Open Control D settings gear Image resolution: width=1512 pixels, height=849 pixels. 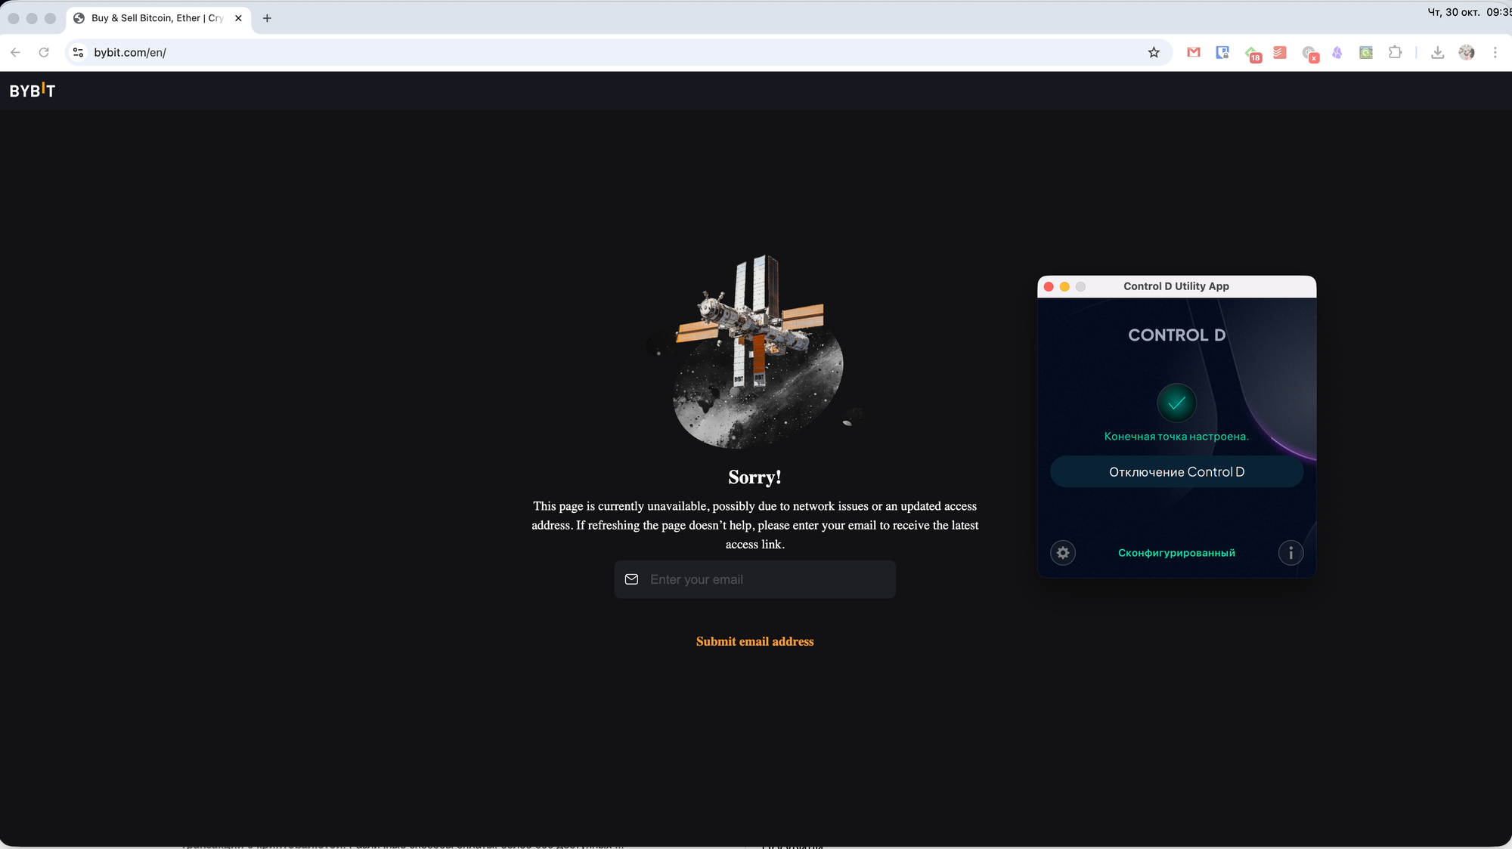point(1063,553)
